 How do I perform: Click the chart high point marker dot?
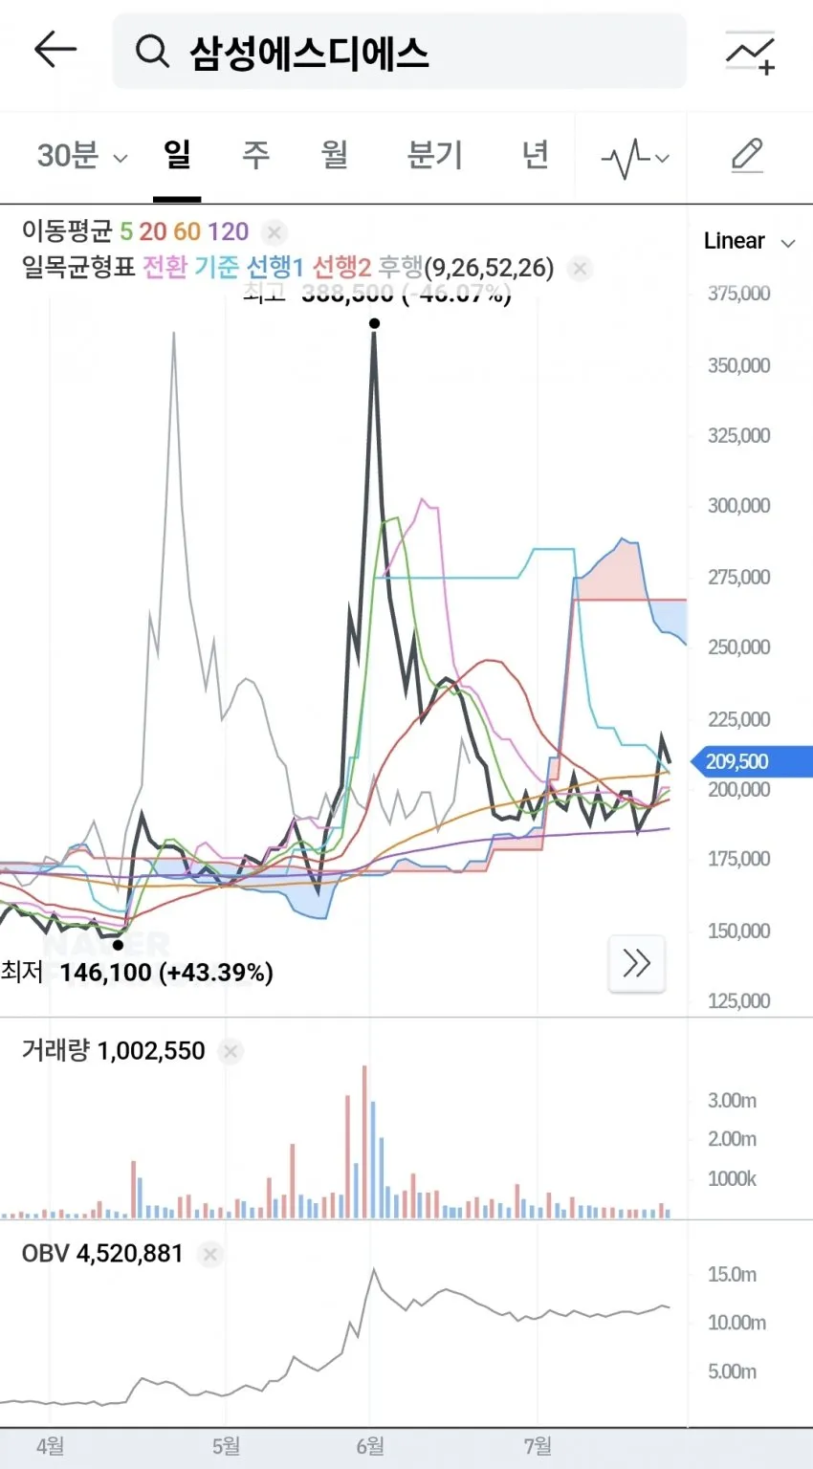click(x=374, y=323)
